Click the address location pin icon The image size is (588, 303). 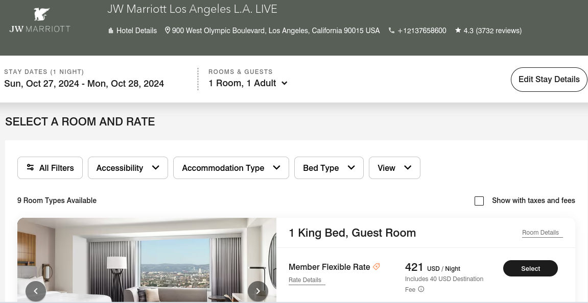coord(168,30)
